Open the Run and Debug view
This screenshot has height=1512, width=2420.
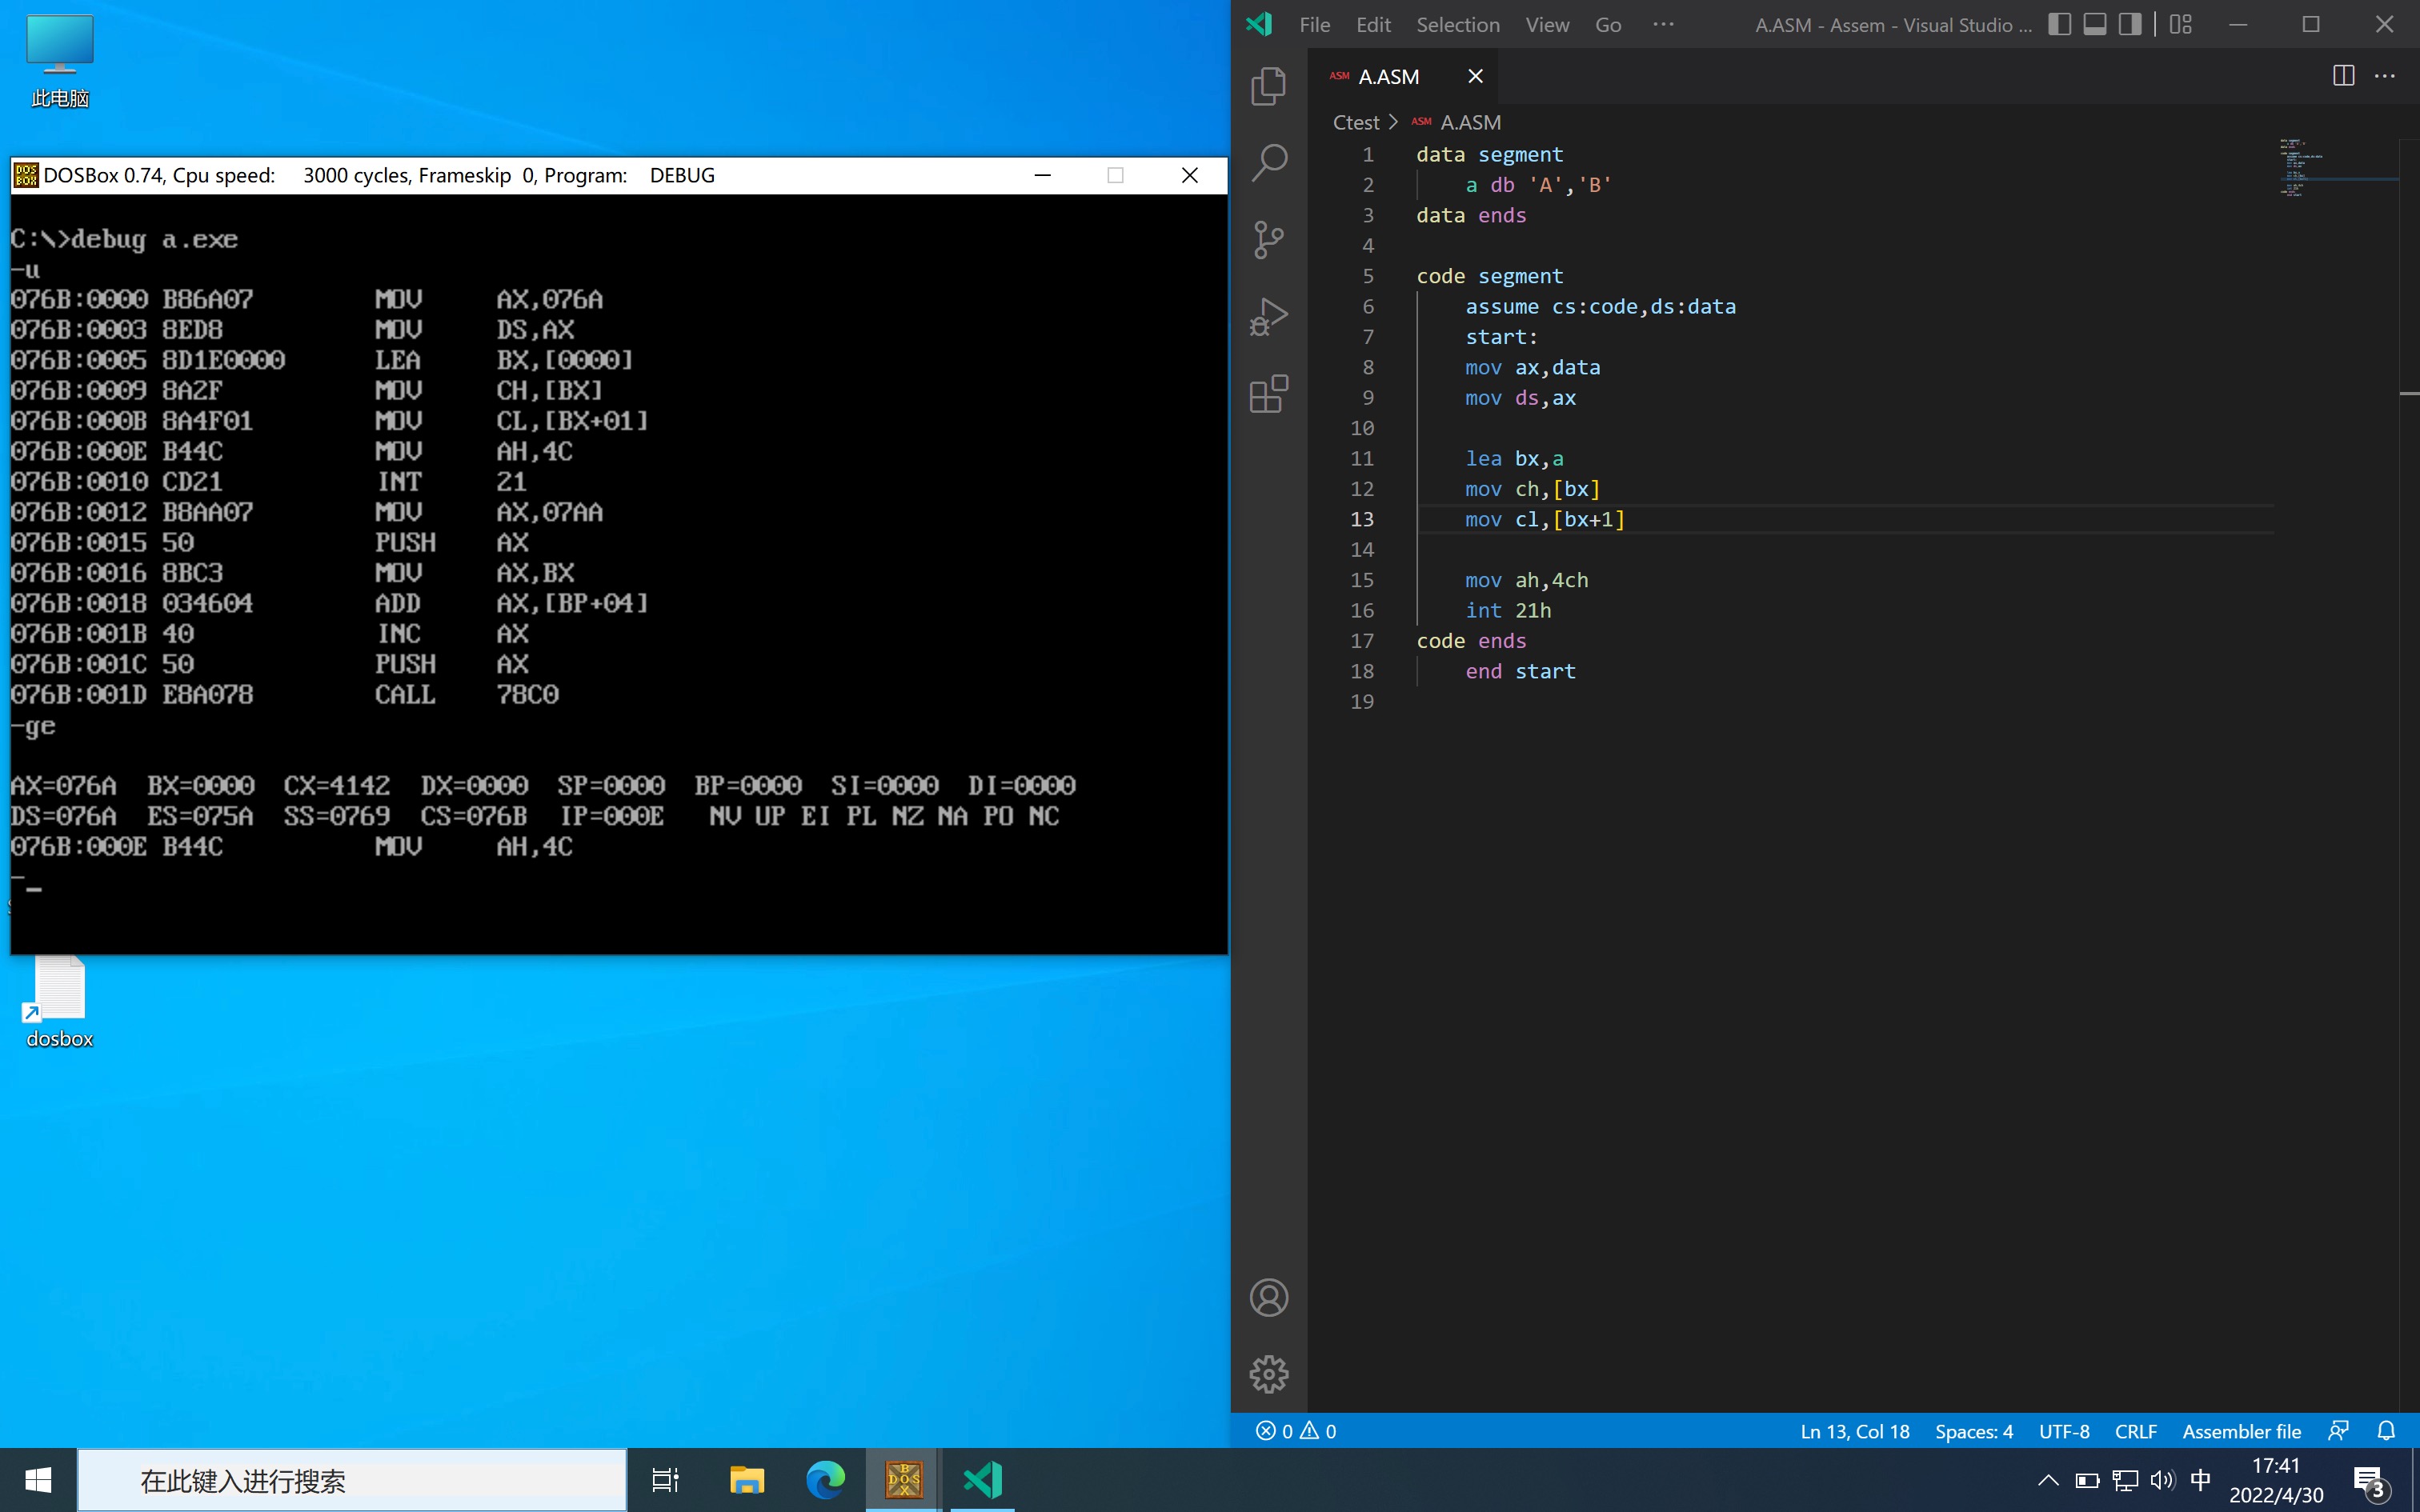point(1268,316)
